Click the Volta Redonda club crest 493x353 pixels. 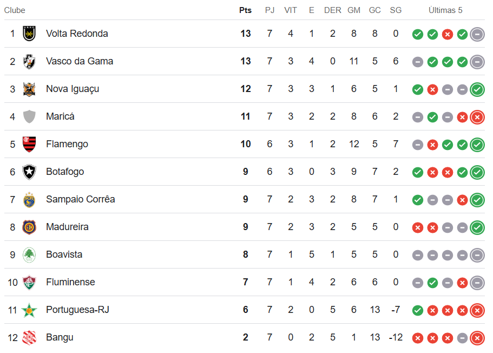[29, 34]
